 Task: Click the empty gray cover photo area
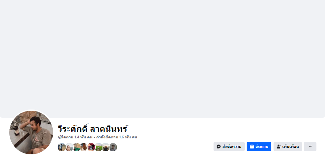point(162,58)
